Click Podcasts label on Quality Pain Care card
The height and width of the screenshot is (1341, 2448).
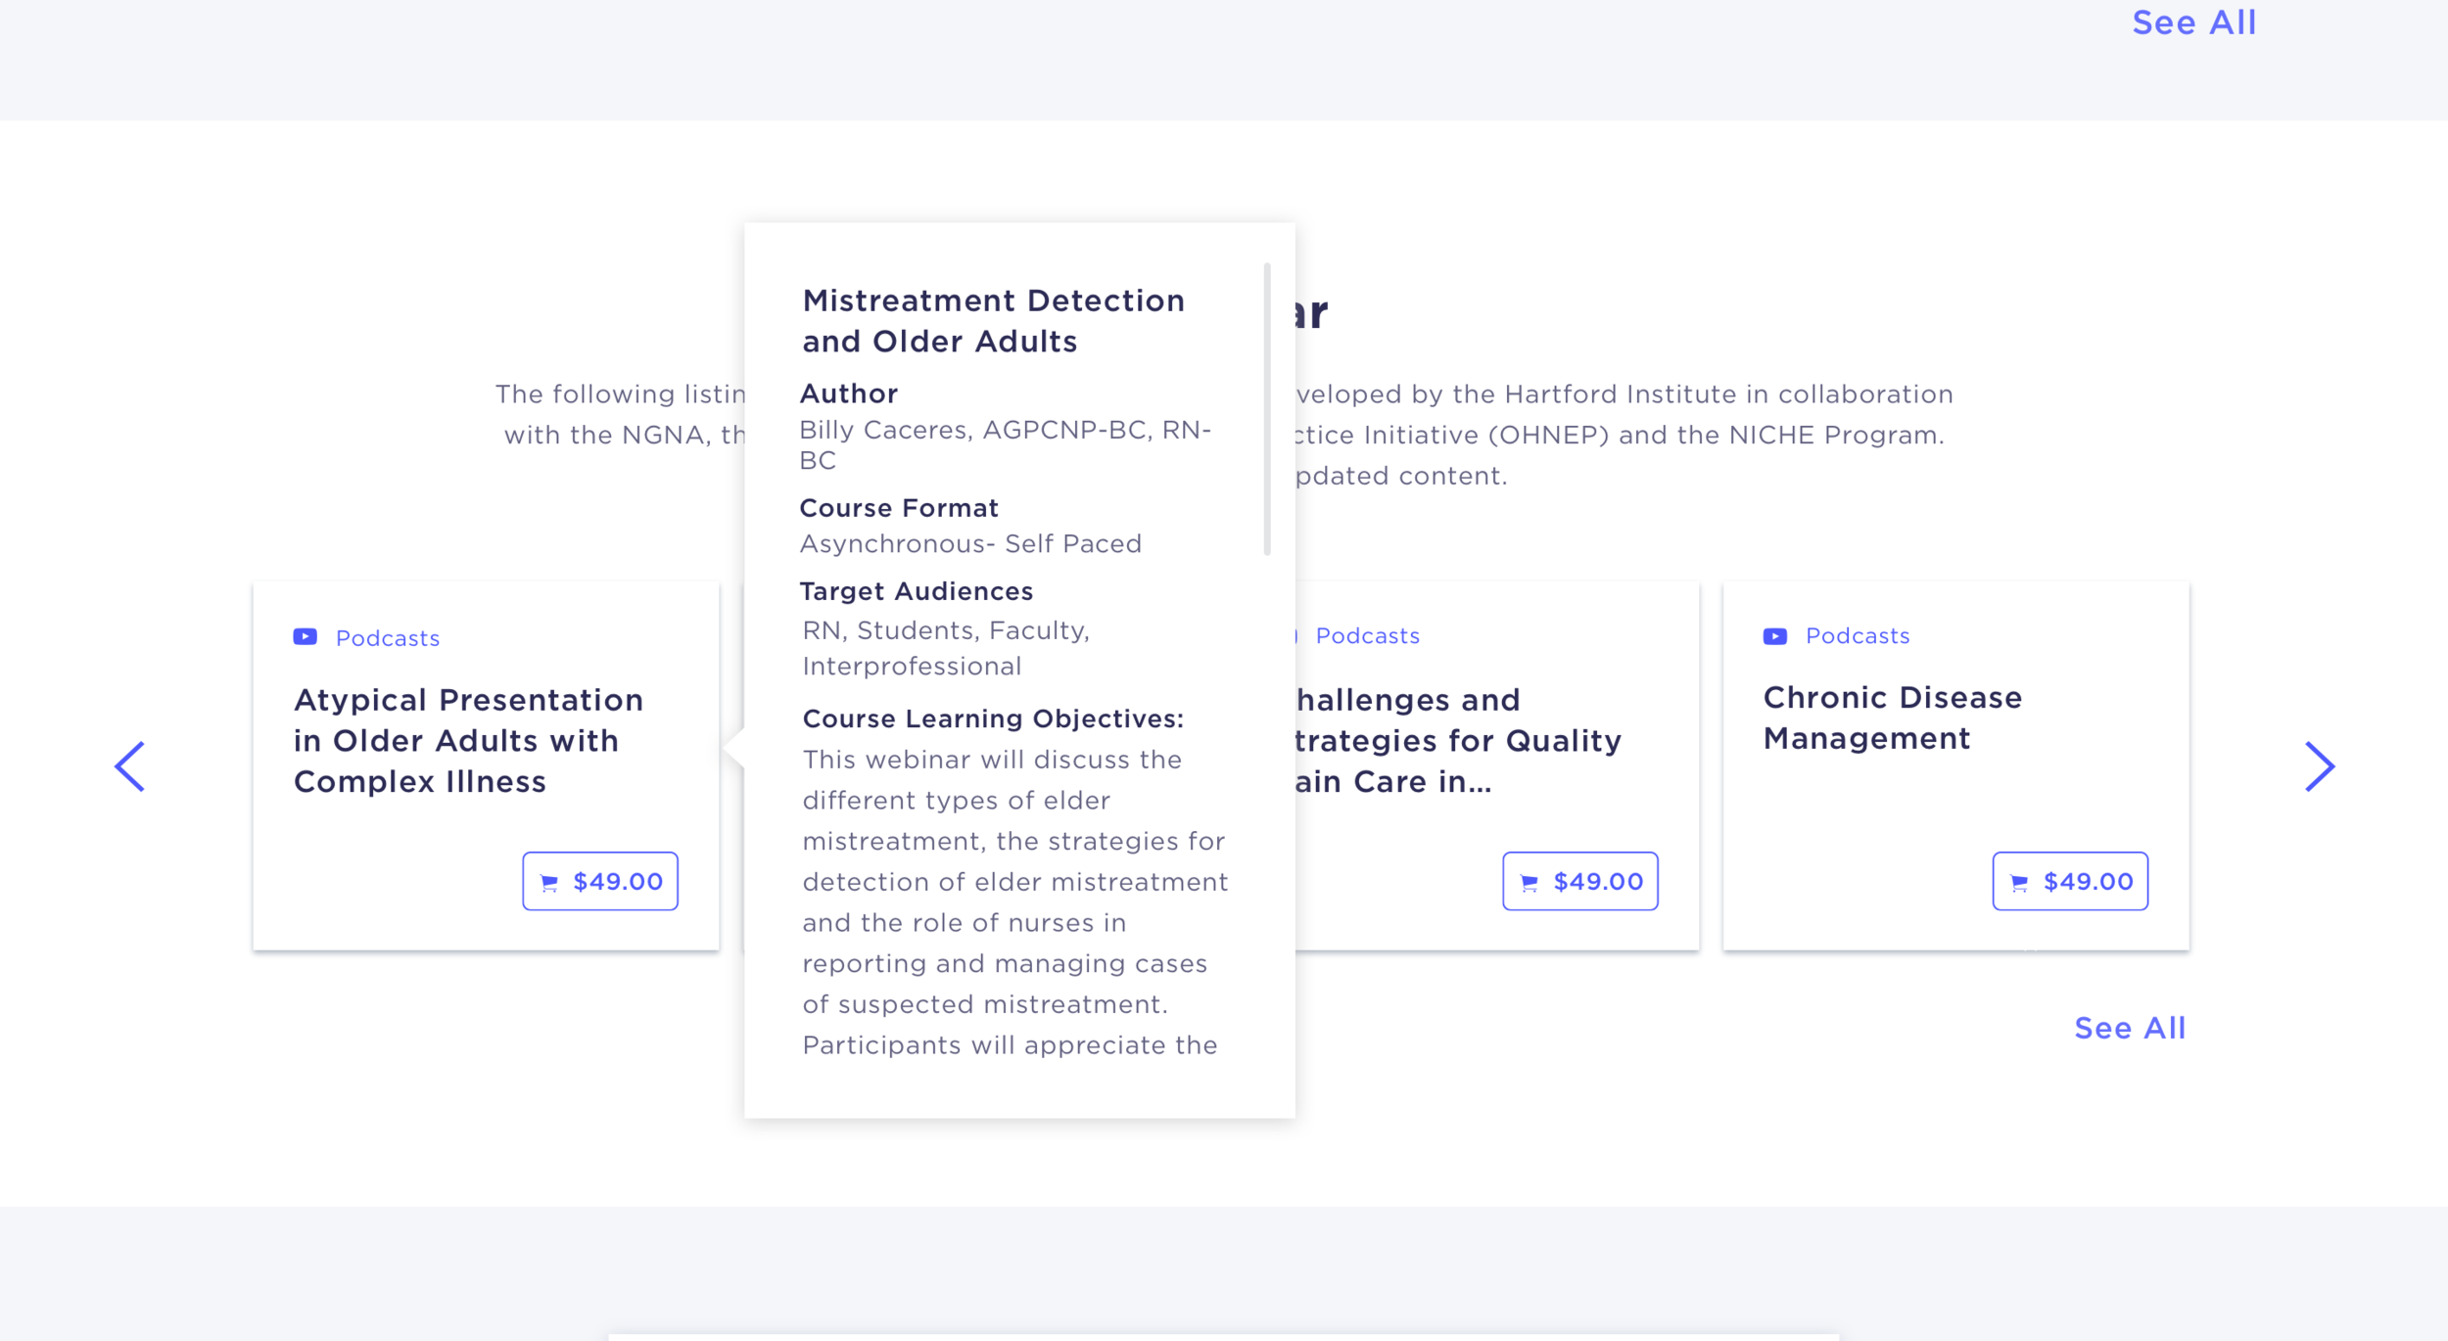tap(1367, 636)
